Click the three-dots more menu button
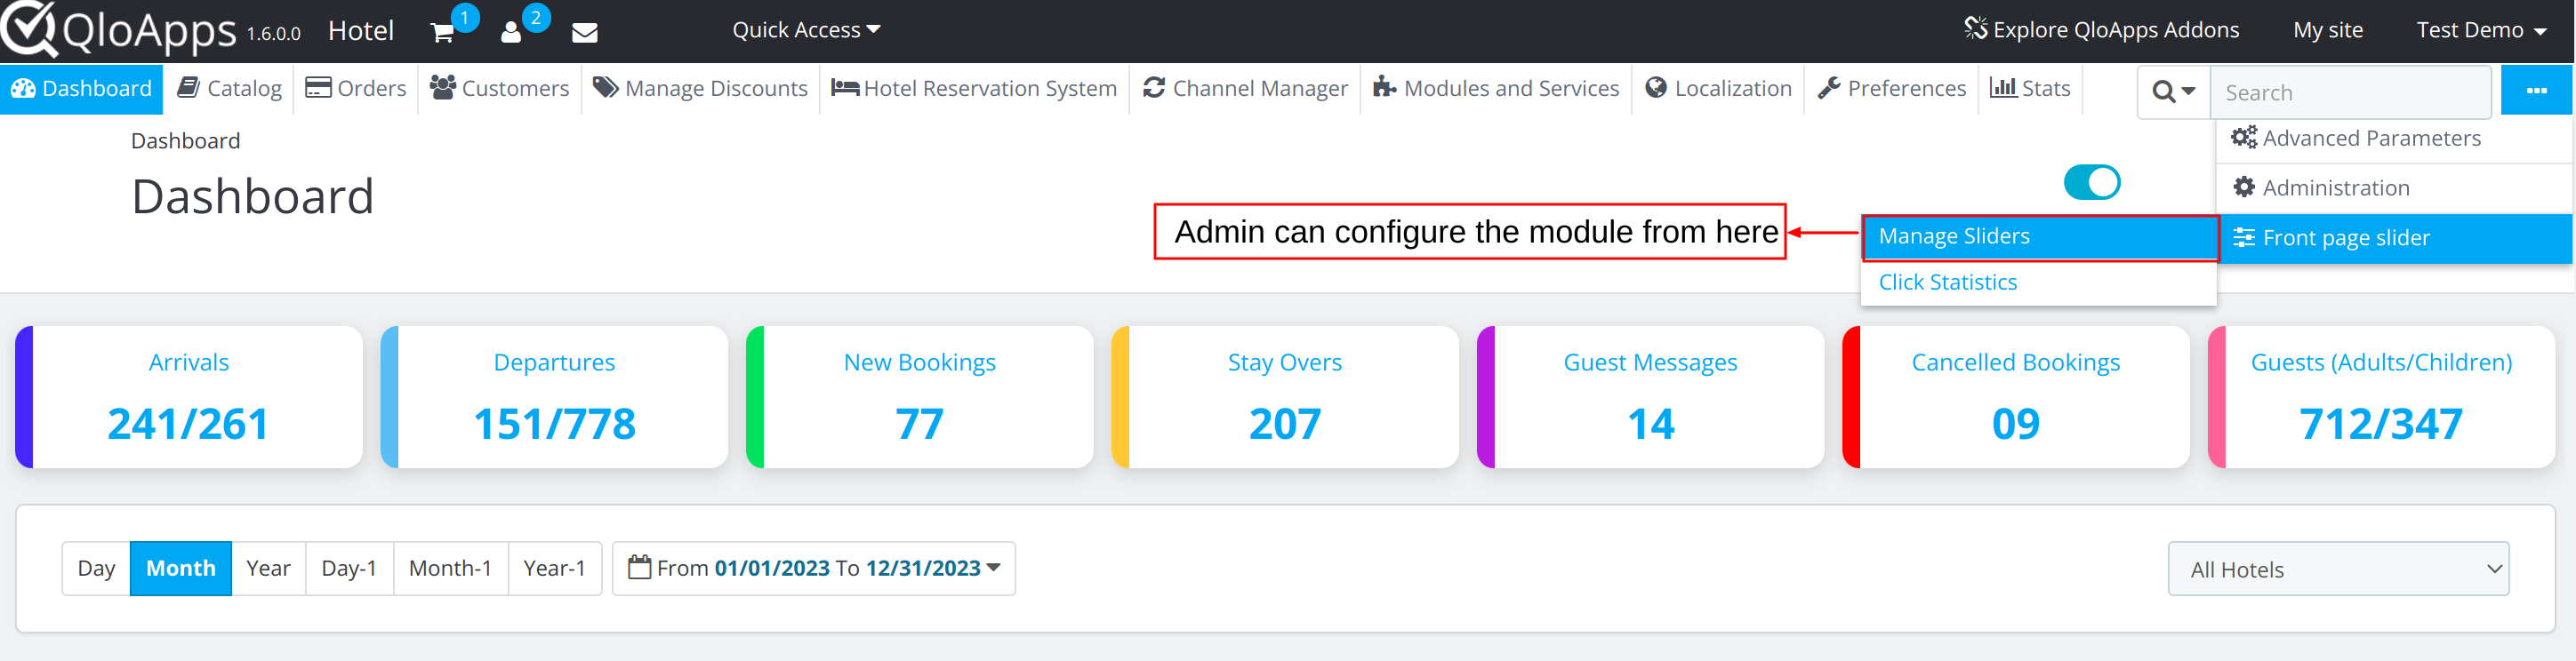 click(x=2536, y=90)
